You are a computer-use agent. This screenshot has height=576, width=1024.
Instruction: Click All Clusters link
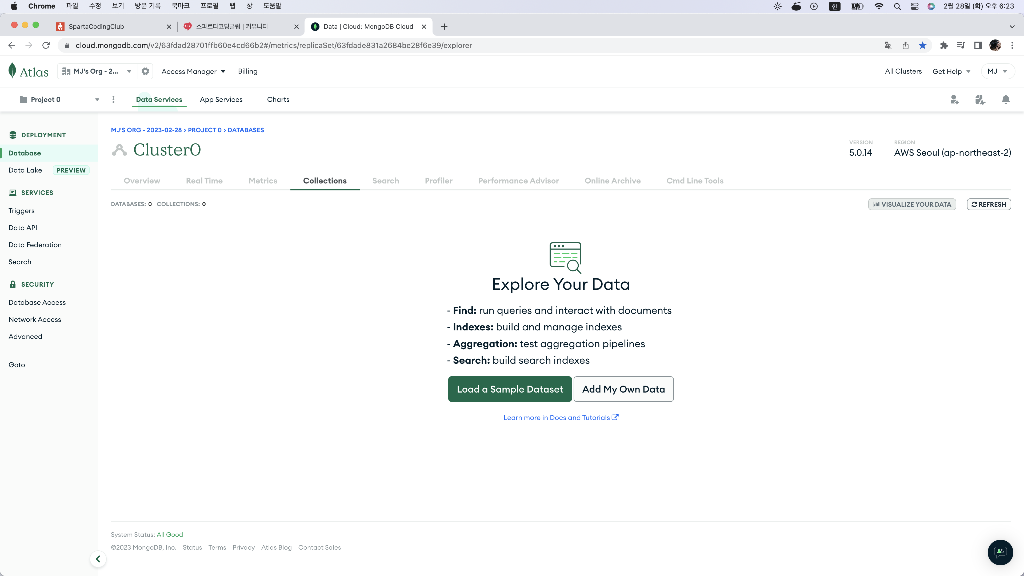click(903, 71)
